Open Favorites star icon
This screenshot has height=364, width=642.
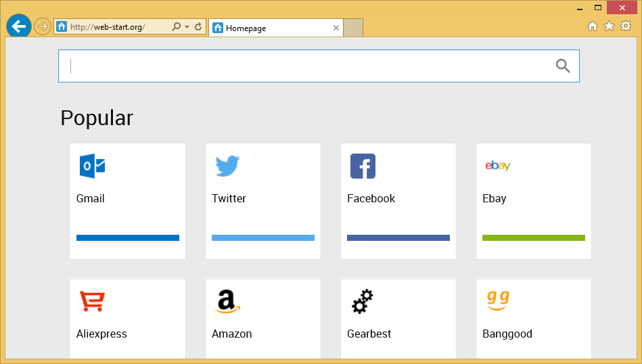tap(610, 26)
